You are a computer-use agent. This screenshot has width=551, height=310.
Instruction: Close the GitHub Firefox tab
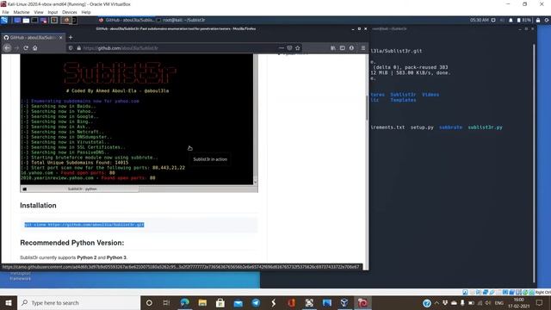61,37
